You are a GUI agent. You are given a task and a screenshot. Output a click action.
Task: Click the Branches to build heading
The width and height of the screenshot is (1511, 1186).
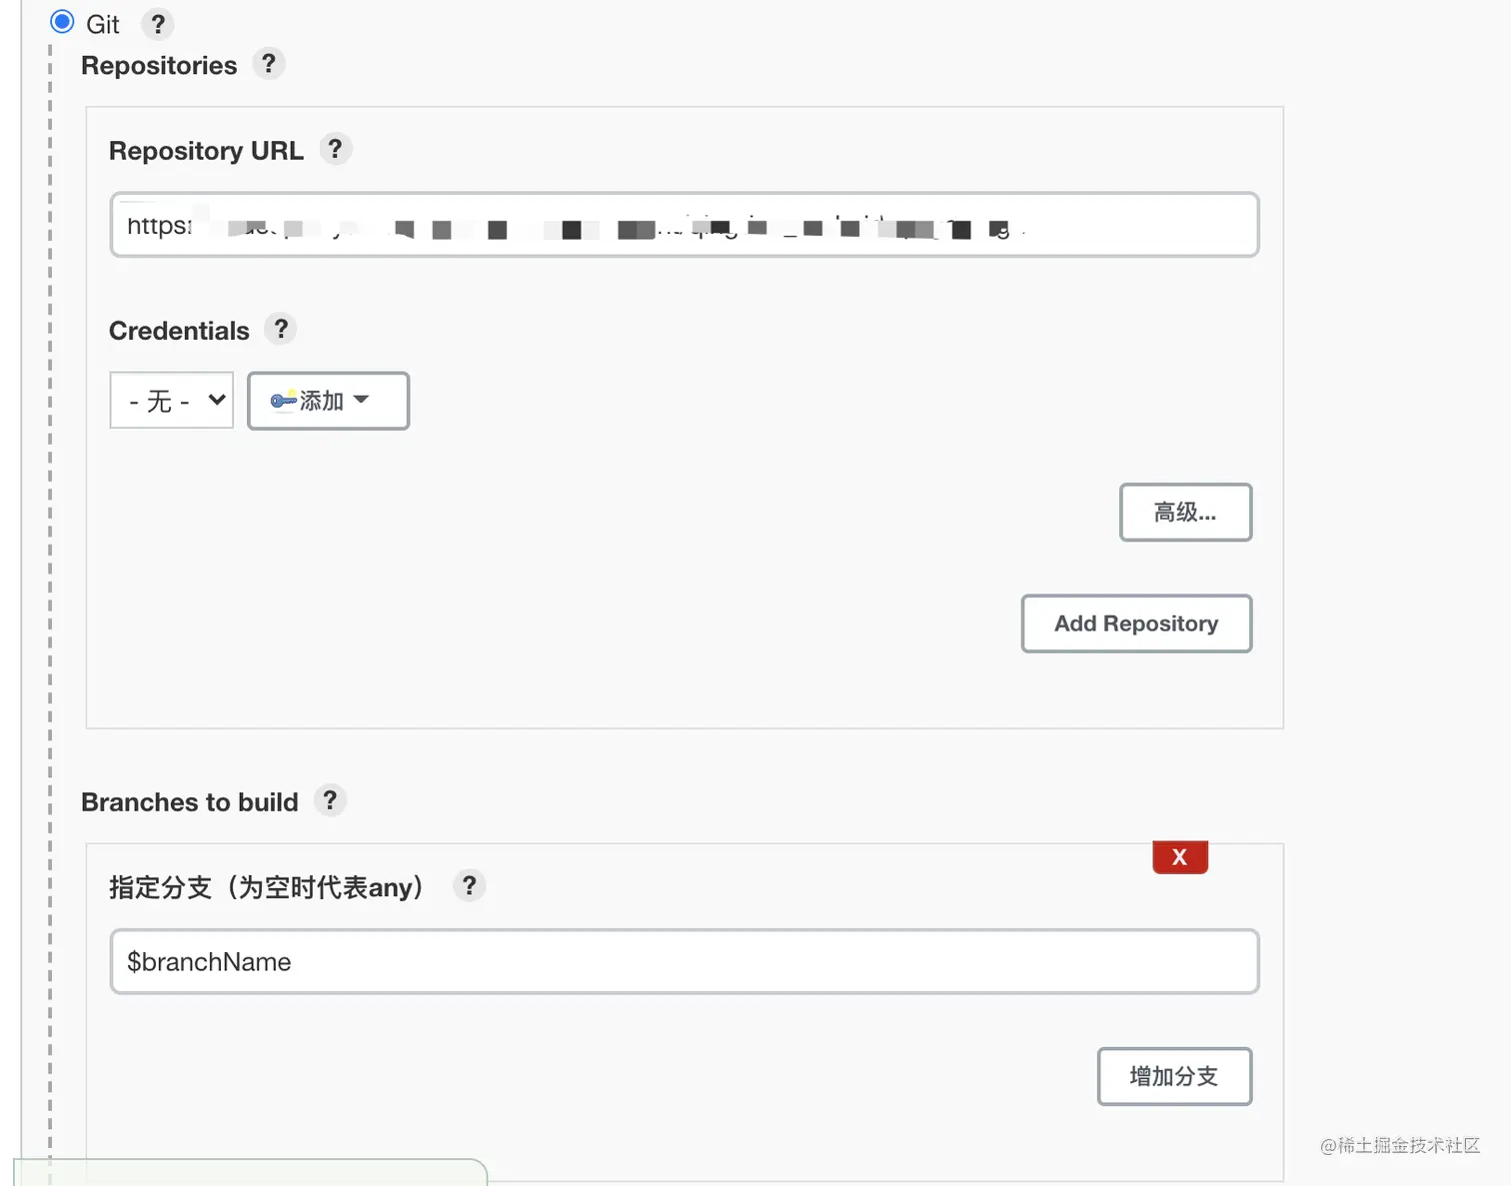click(190, 802)
